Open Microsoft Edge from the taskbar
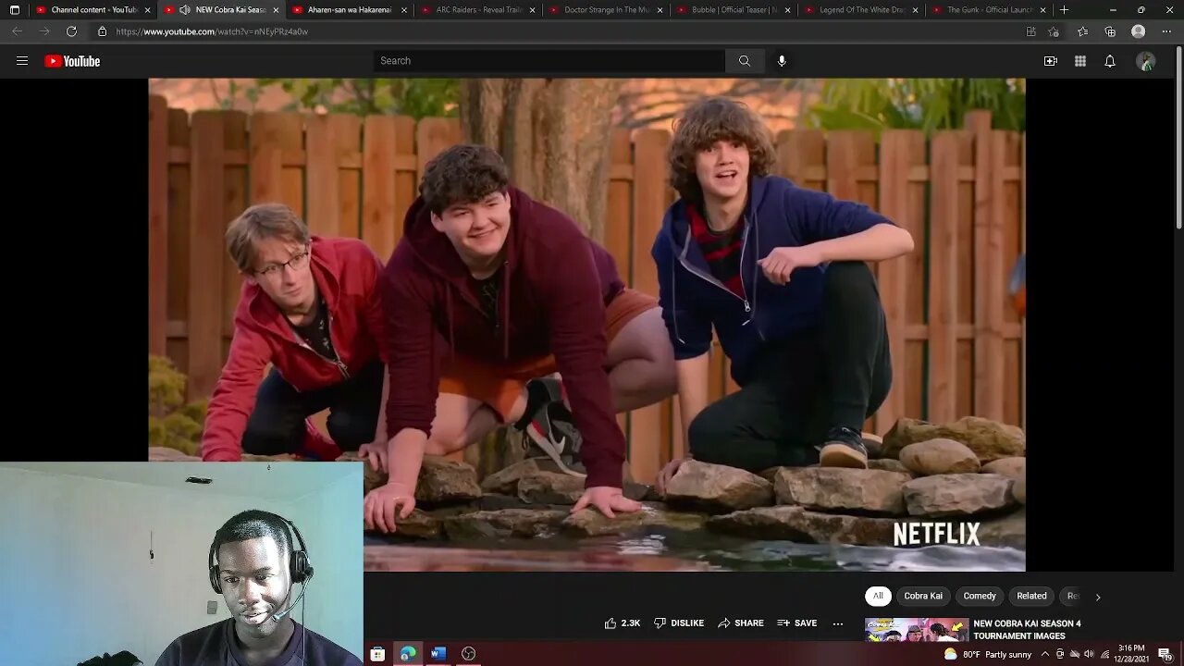Viewport: 1184px width, 666px height. (408, 654)
